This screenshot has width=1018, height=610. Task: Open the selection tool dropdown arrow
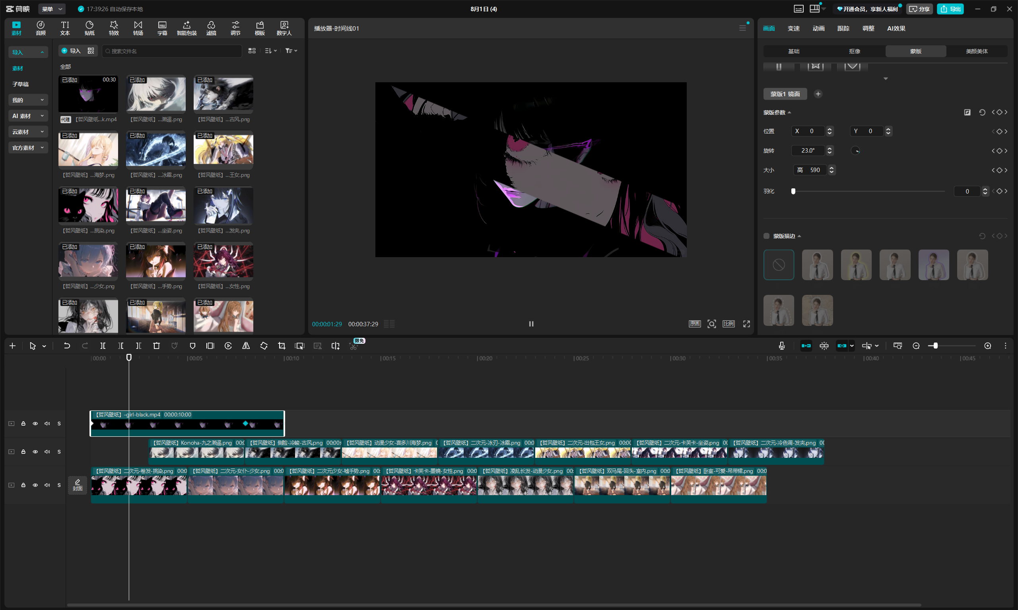(x=44, y=347)
